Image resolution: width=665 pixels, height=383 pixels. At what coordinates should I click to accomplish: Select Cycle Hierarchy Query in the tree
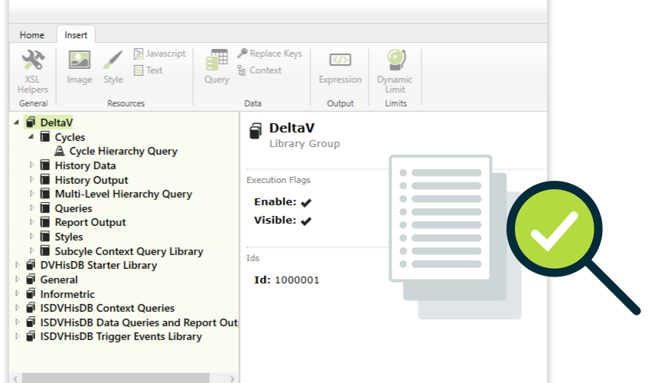pos(123,151)
